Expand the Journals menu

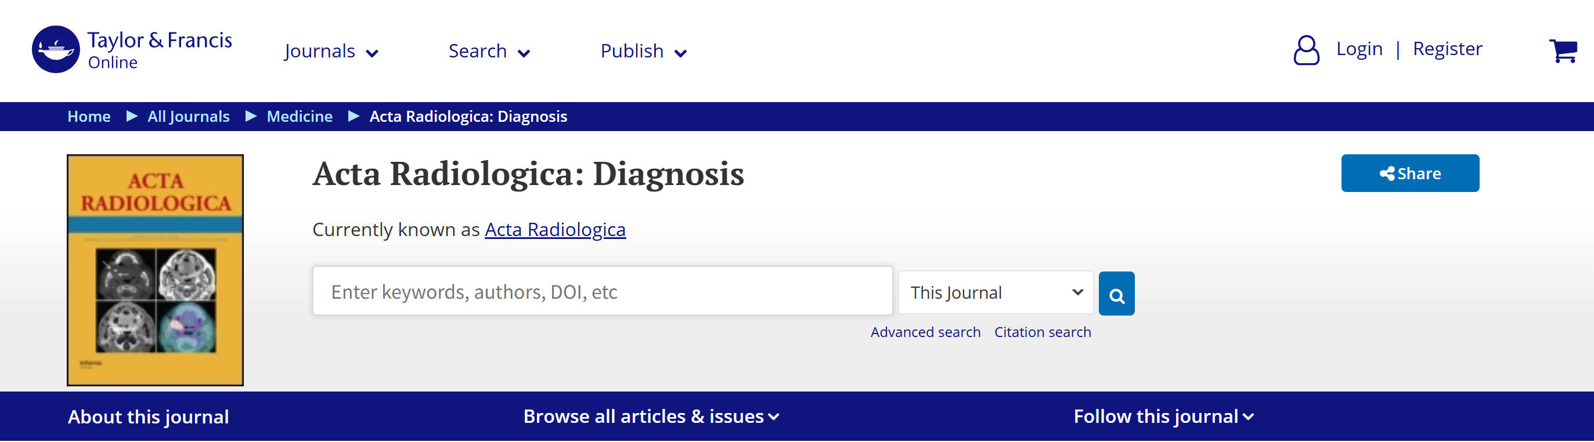[331, 51]
